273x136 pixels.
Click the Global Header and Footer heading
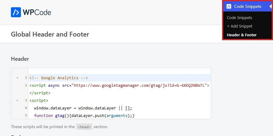coord(50,34)
